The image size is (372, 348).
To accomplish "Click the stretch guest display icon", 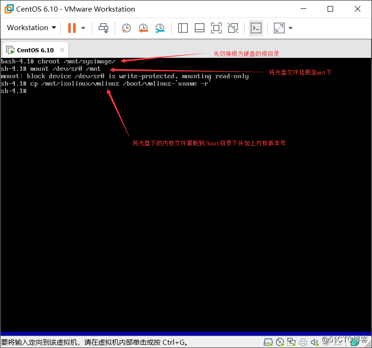I will [x=279, y=28].
